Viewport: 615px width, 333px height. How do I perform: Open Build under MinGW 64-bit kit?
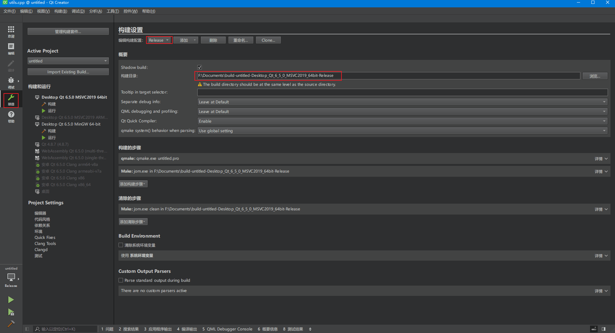[52, 131]
